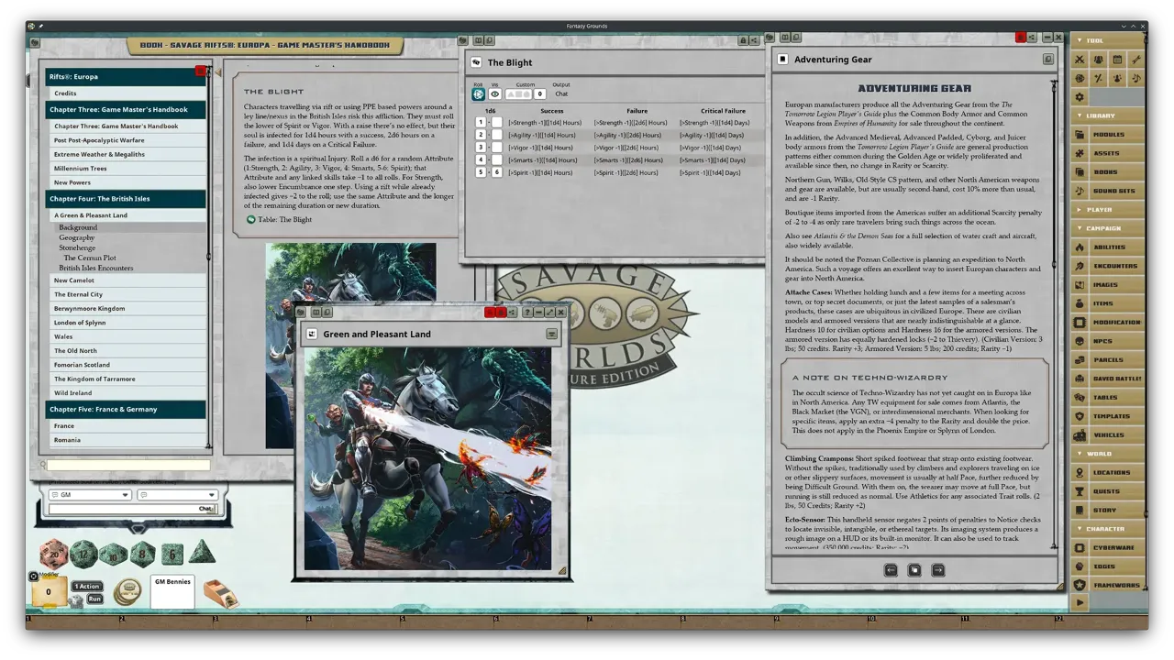
Task: Open Assets in the sidebar
Action: (x=1107, y=153)
